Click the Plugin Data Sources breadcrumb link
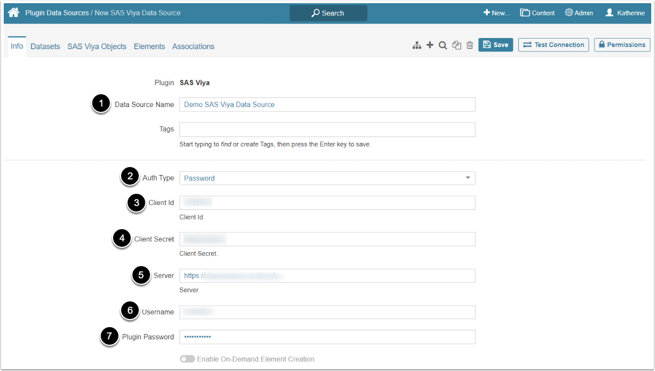Viewport: 655px width, 371px height. 57,13
